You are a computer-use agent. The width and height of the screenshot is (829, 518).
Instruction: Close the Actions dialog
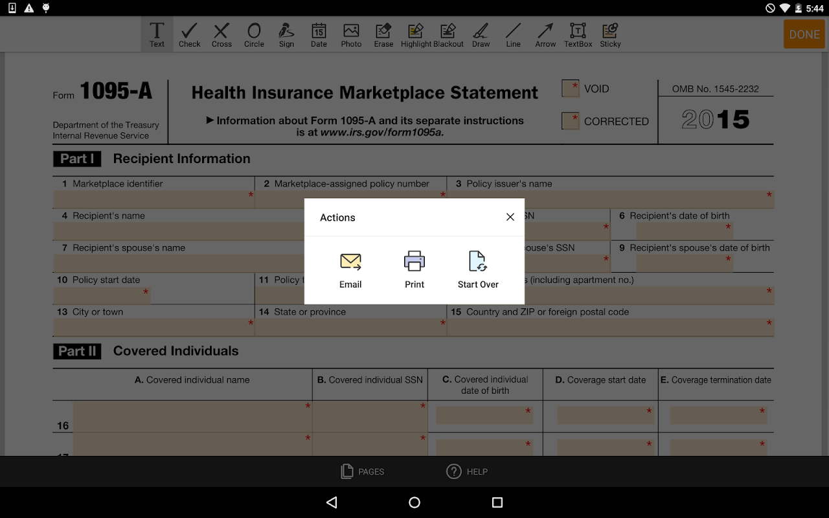click(510, 218)
